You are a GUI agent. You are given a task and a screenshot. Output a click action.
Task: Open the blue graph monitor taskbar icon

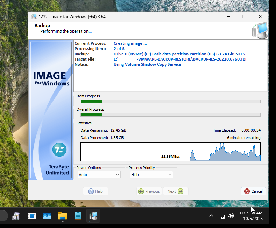click(x=47, y=216)
